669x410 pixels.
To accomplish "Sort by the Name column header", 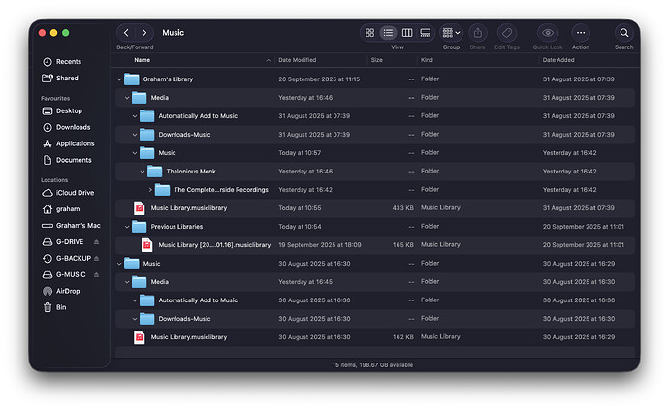I will tap(143, 60).
